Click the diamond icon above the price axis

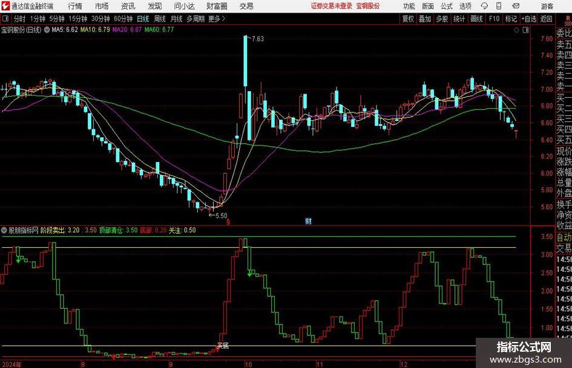tap(516, 30)
